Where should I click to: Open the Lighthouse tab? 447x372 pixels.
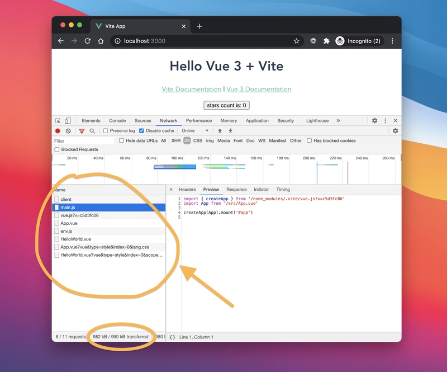[x=317, y=121]
